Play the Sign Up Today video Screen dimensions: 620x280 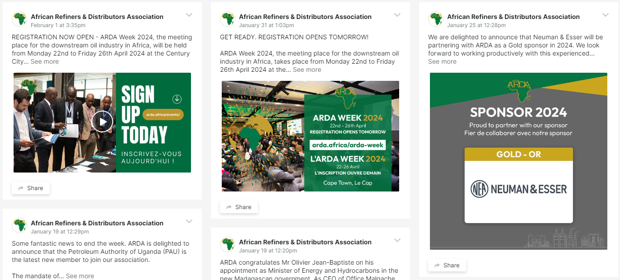pos(102,121)
